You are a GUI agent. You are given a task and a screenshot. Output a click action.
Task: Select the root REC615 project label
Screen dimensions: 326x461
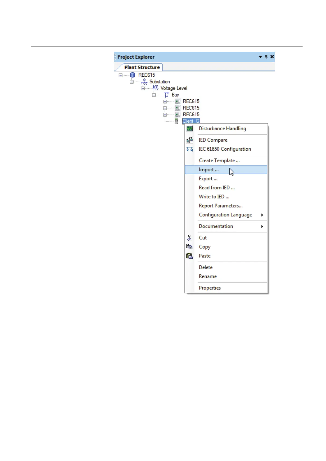(146, 75)
